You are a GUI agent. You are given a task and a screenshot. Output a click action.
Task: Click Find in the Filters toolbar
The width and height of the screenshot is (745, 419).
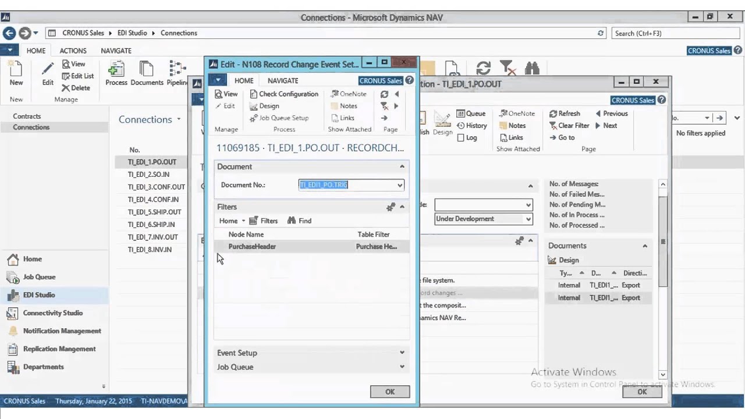(299, 221)
